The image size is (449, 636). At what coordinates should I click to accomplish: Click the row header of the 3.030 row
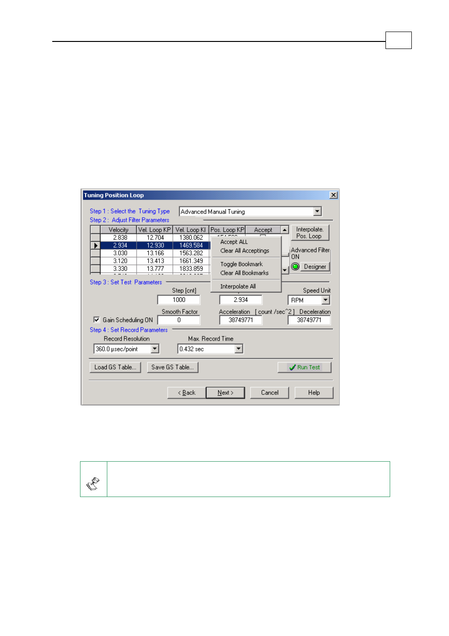pos(96,253)
